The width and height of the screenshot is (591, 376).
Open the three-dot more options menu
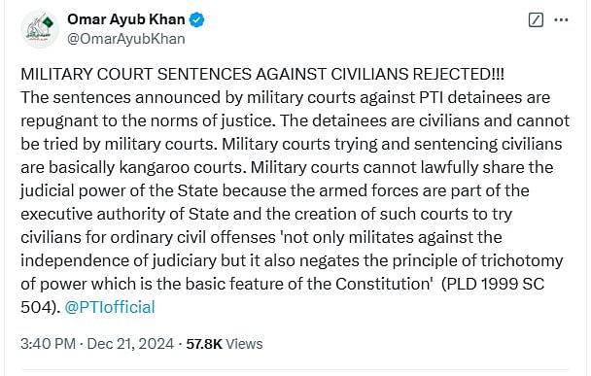[561, 20]
